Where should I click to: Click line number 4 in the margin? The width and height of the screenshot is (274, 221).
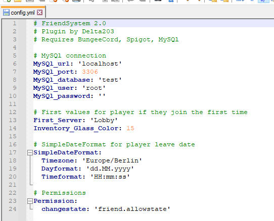pyautogui.click(x=15, y=47)
